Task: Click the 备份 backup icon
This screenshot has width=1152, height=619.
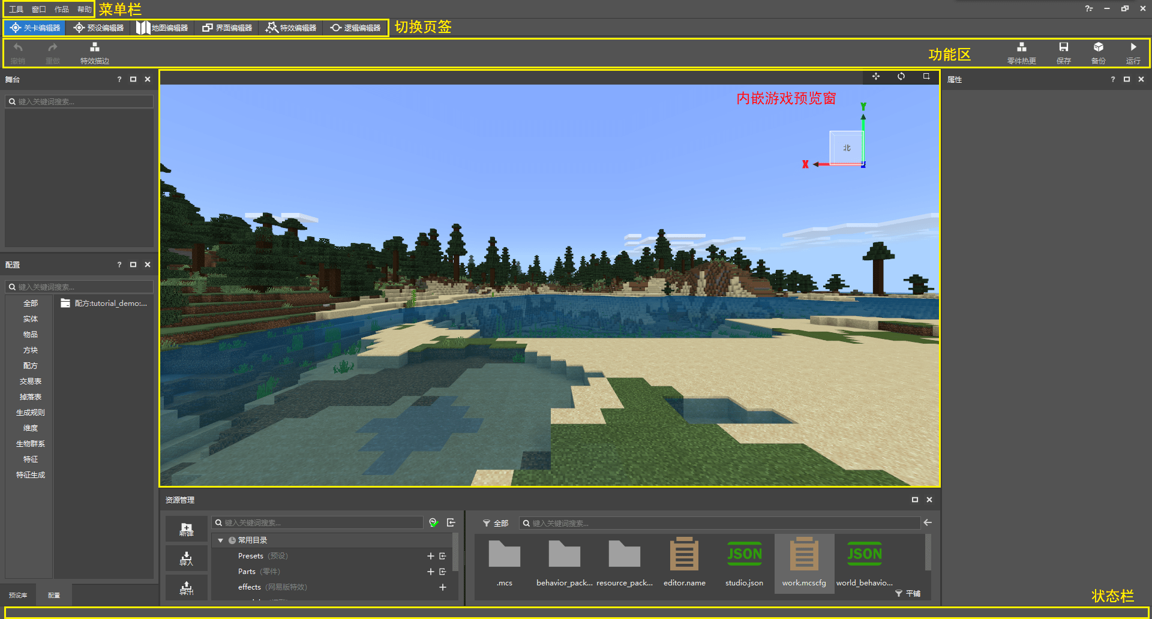Action: [1099, 47]
